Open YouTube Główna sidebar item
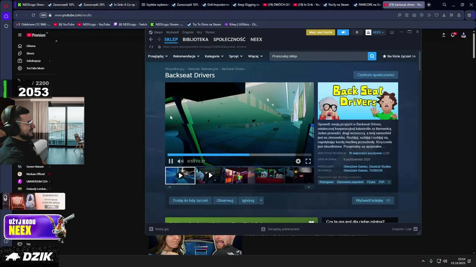The height and width of the screenshot is (267, 476). pyautogui.click(x=31, y=46)
